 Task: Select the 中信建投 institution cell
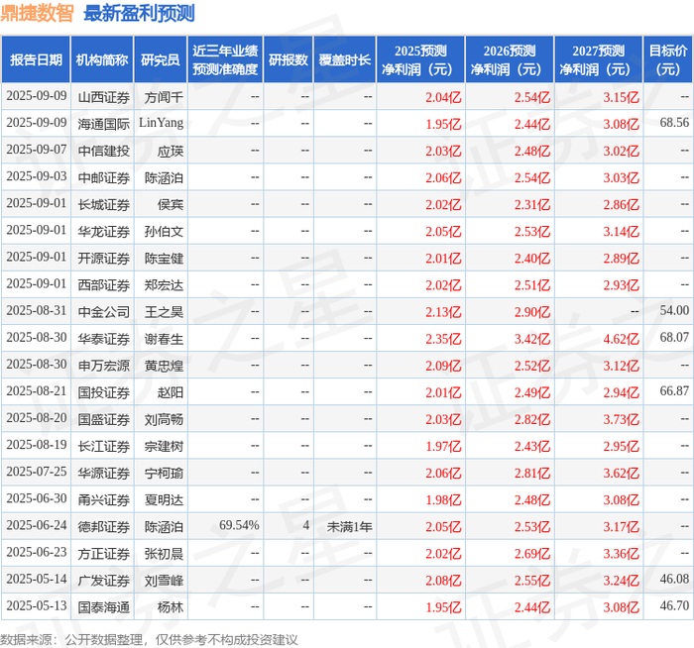pos(103,152)
